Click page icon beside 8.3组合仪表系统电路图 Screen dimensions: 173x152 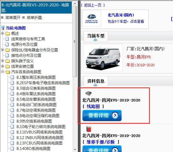12,88
